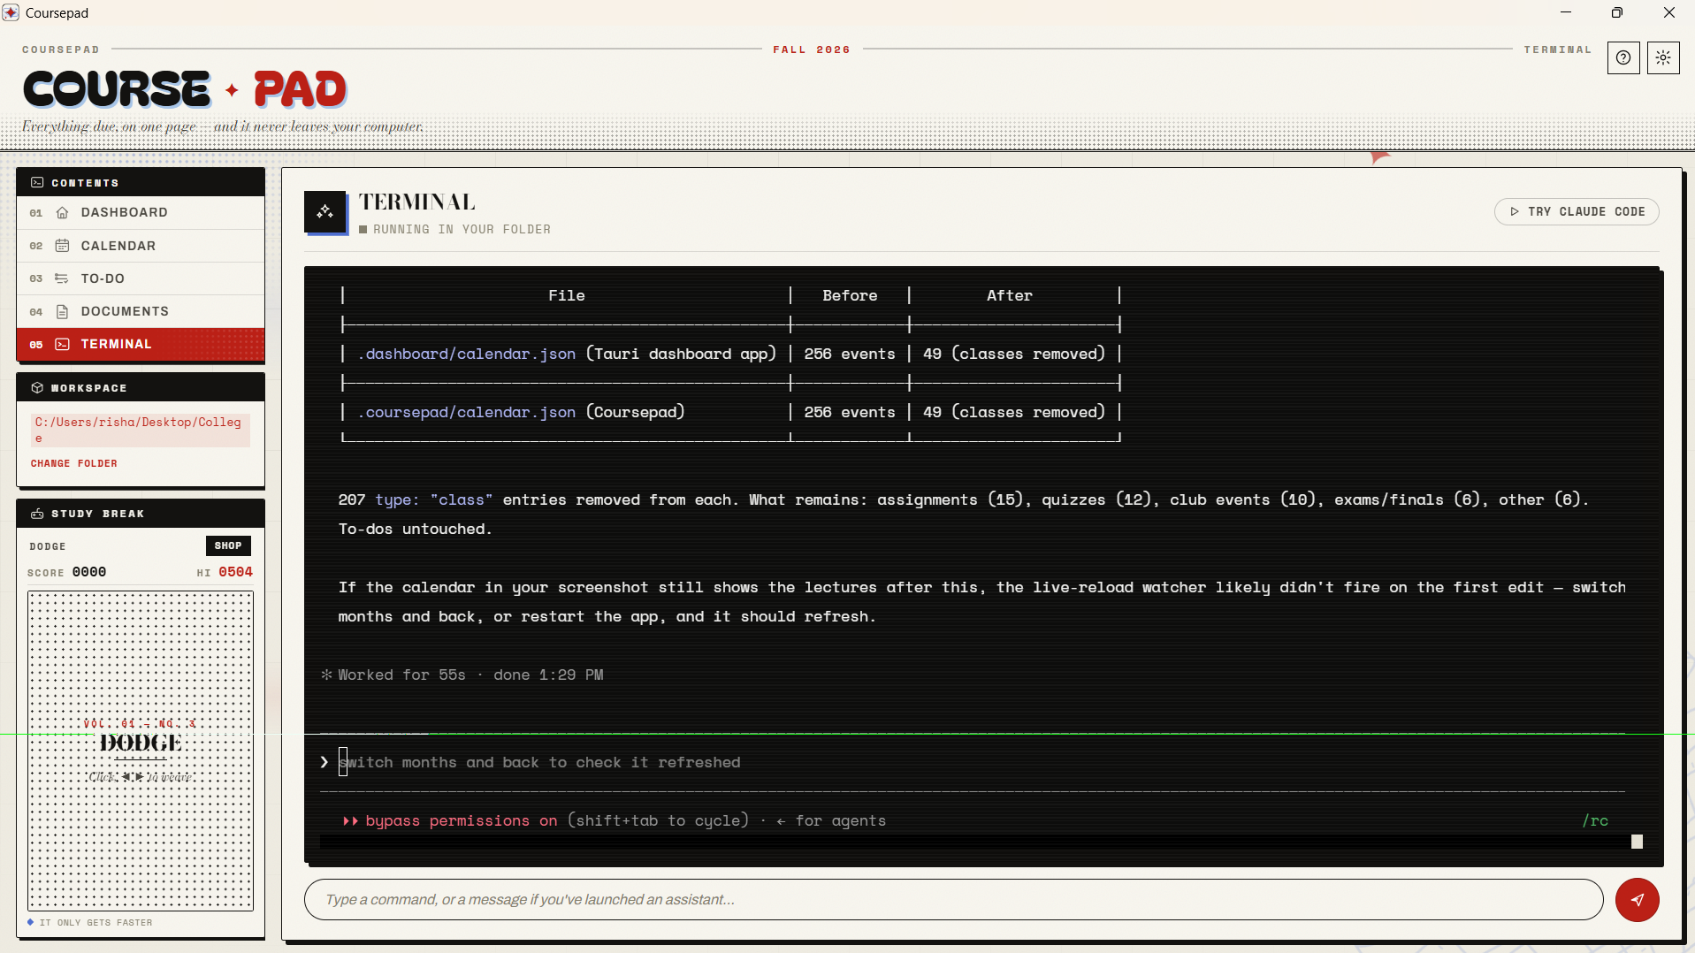Start the Dodge game in the play area
The width and height of the screenshot is (1695, 953).
(141, 751)
